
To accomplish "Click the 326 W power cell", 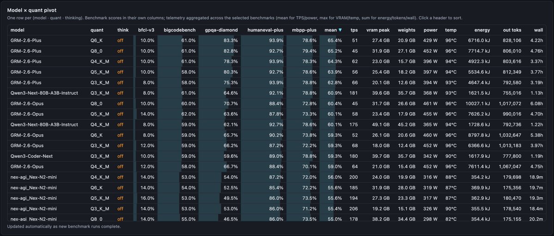I will point(430,209).
